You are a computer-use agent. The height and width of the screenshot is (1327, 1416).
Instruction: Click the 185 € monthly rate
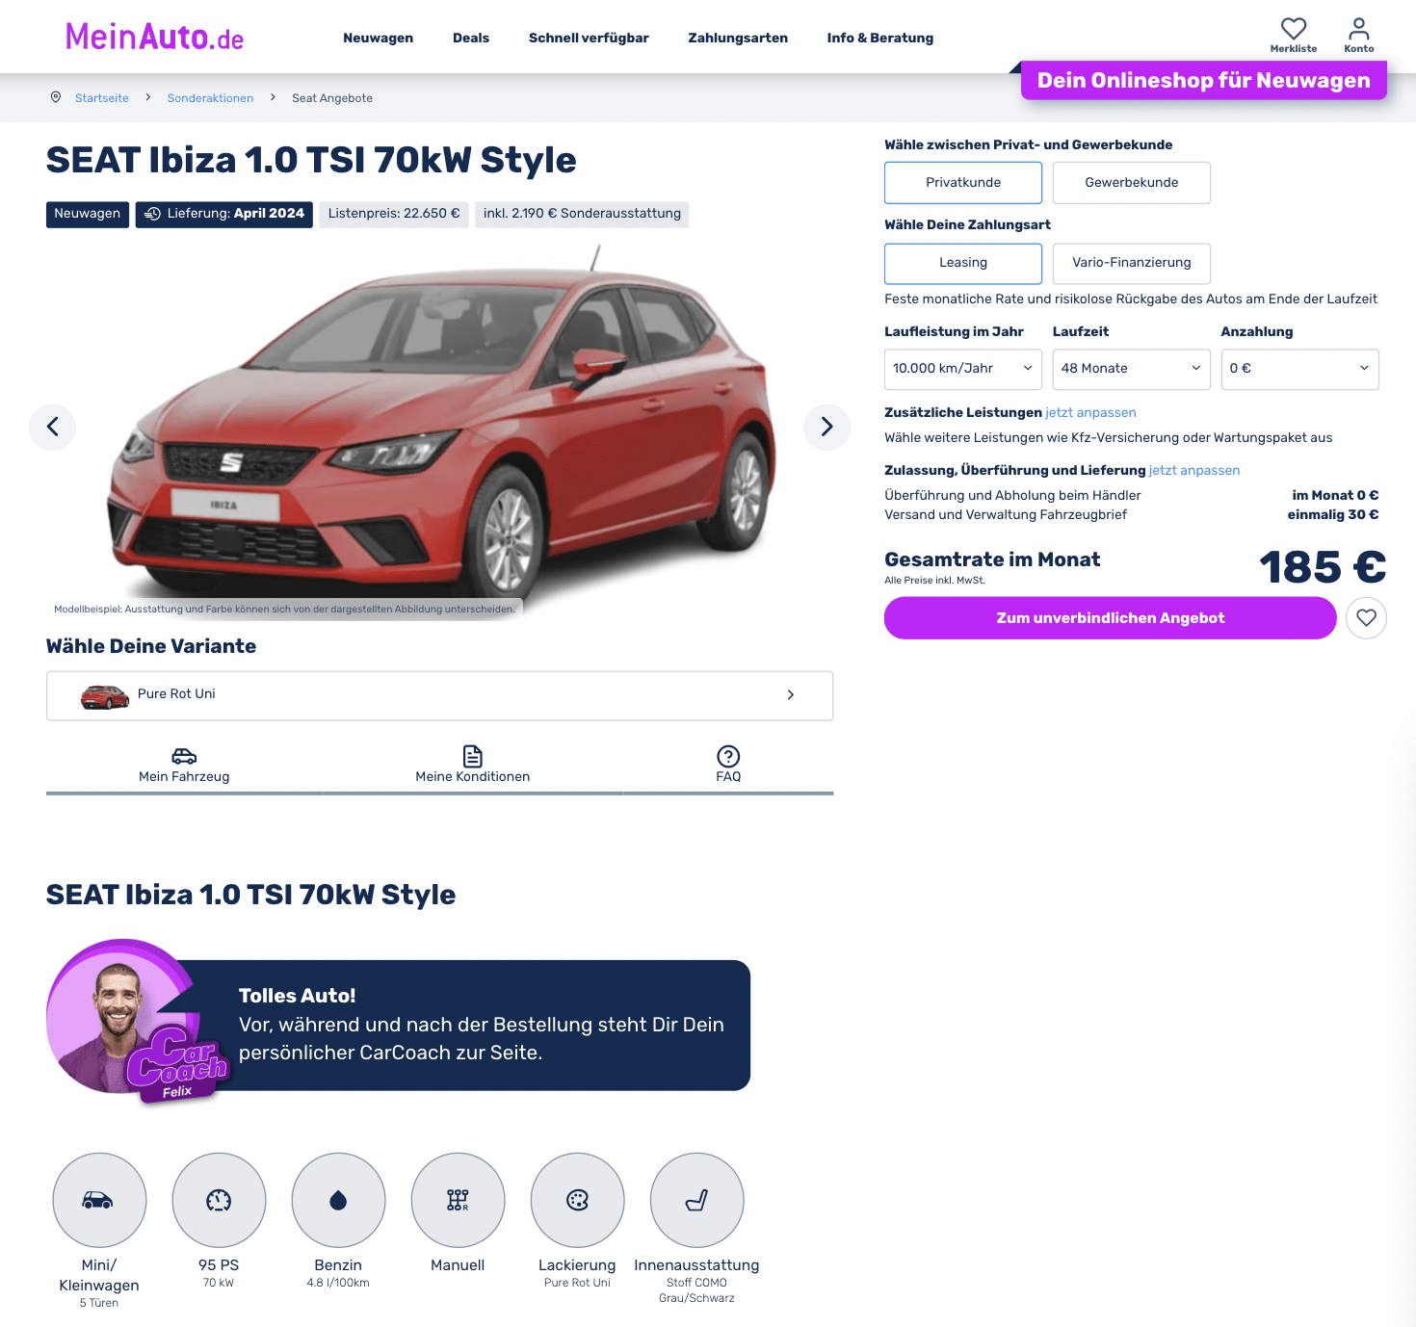1323,567
